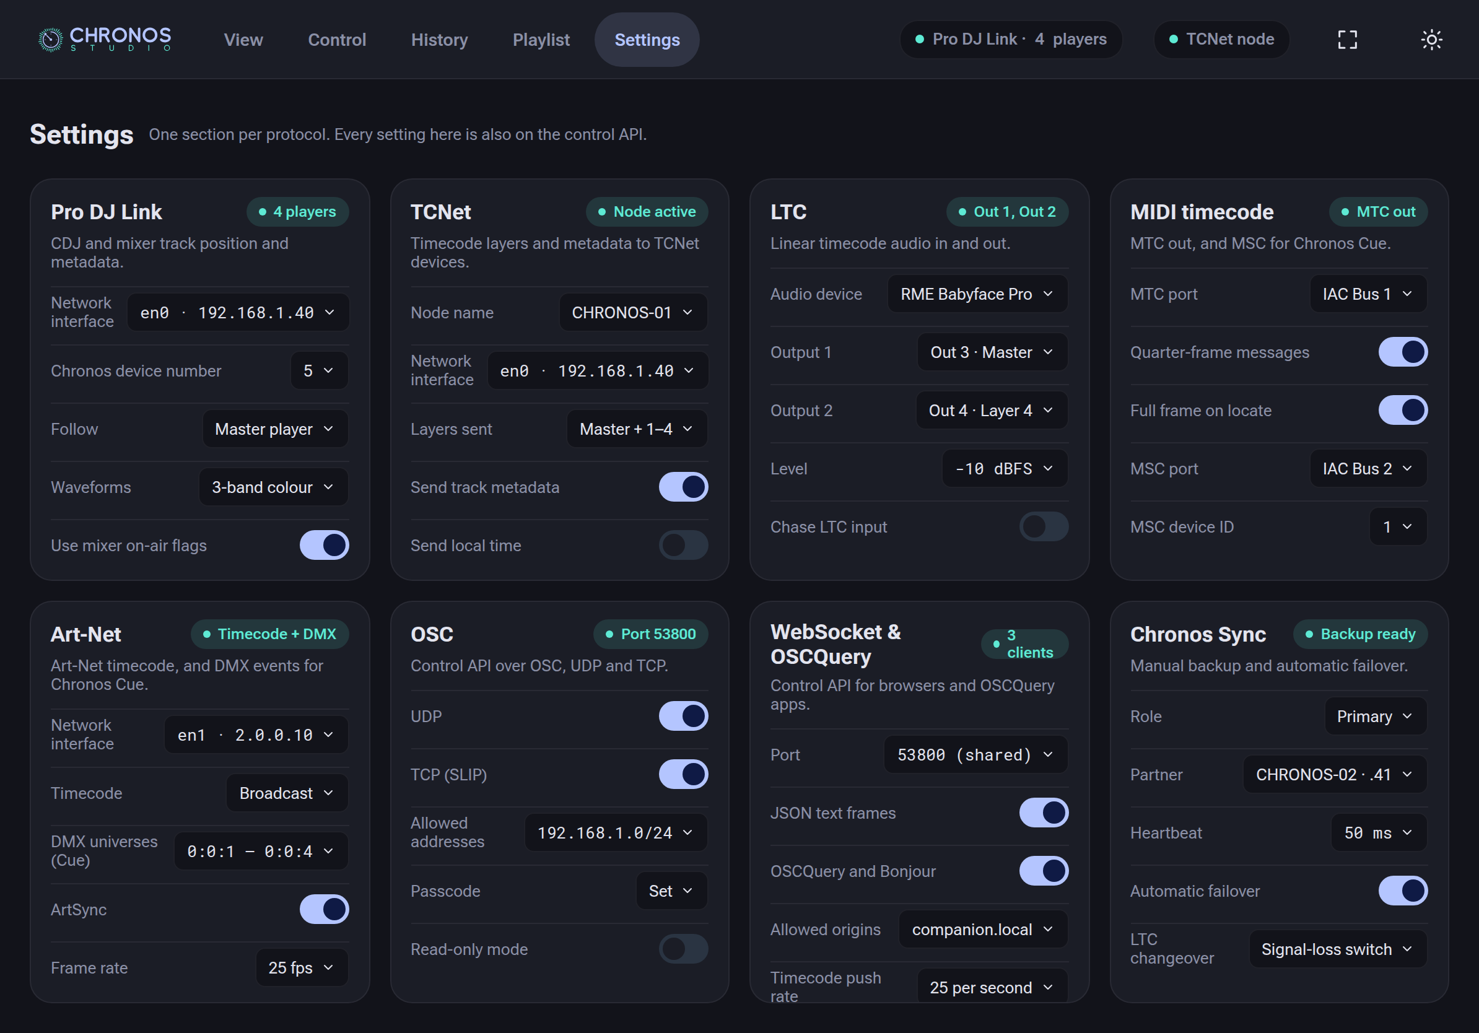
Task: Open the History tab
Action: point(439,39)
